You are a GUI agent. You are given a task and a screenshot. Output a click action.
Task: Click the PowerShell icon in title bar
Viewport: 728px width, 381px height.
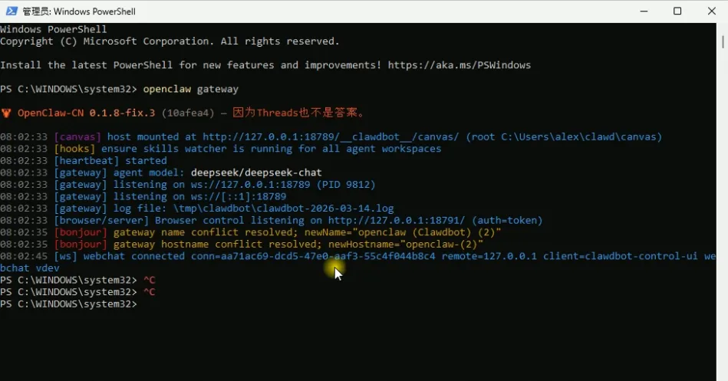(x=12, y=11)
